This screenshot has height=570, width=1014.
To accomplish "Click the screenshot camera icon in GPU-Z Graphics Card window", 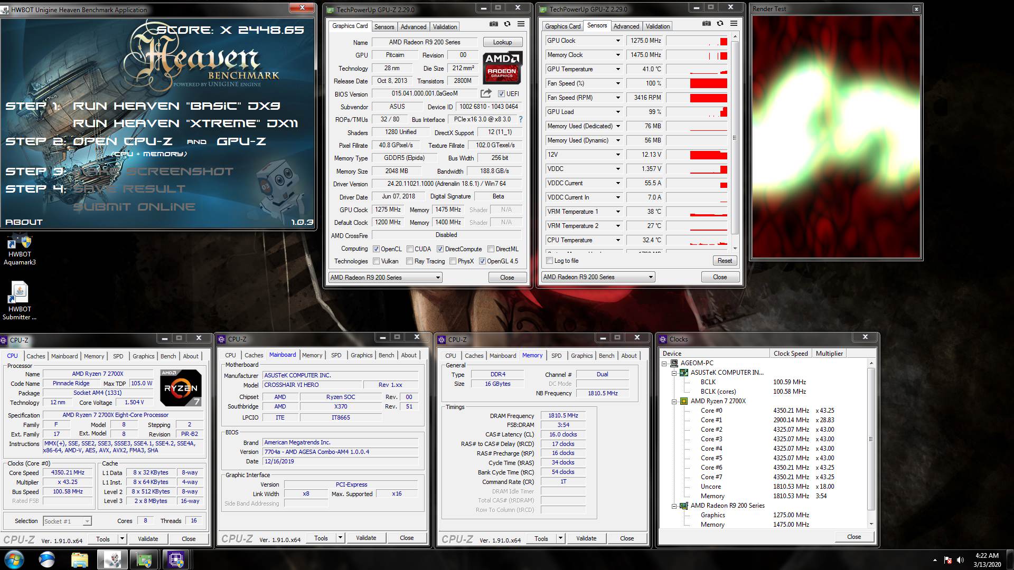I will tap(493, 24).
